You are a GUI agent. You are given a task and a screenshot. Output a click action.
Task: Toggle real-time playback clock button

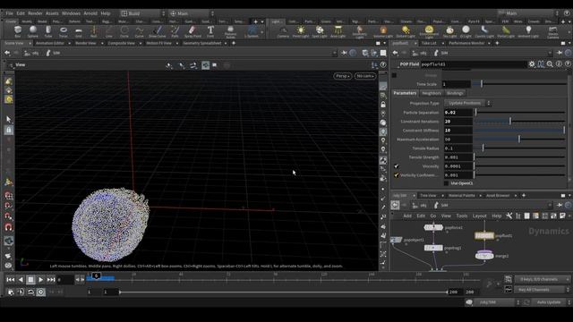click(x=40, y=292)
